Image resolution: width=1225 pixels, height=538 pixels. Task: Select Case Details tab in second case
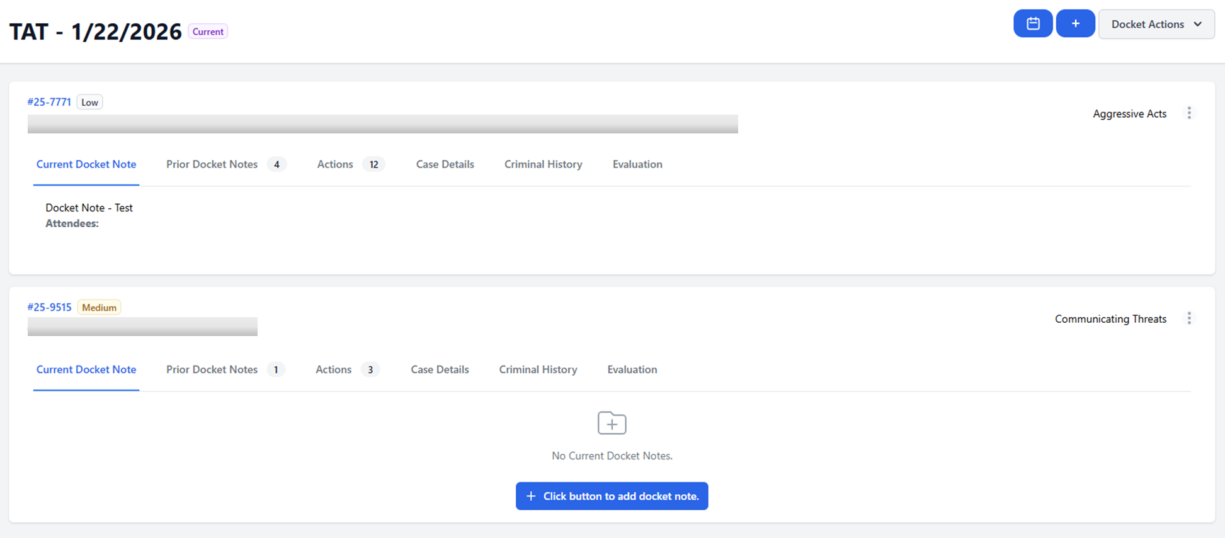(440, 369)
